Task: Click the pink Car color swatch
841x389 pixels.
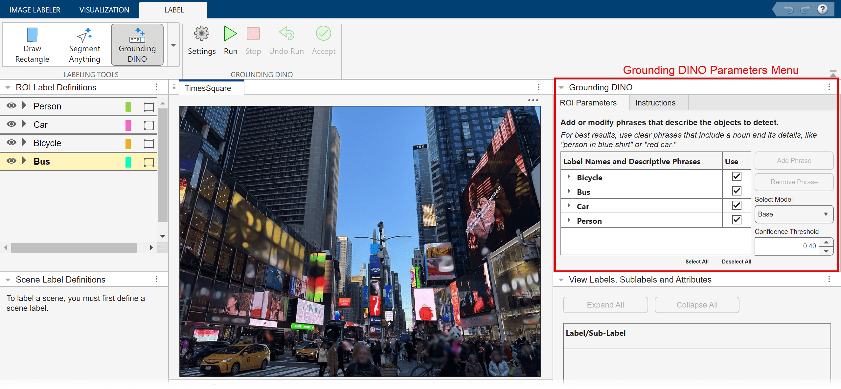Action: click(128, 125)
